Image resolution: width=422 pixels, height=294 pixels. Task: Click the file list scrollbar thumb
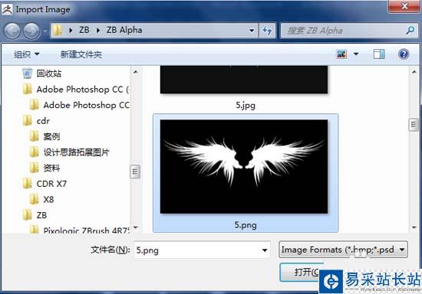point(414,125)
